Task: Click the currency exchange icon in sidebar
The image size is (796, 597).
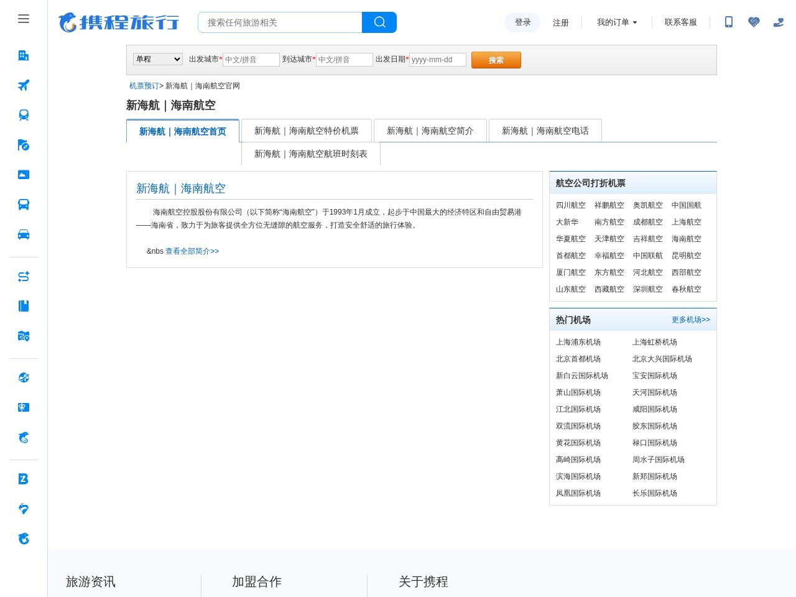Action: [x=24, y=276]
